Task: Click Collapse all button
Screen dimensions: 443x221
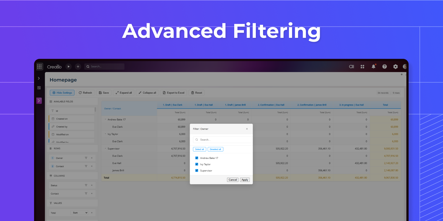Action: click(x=147, y=93)
